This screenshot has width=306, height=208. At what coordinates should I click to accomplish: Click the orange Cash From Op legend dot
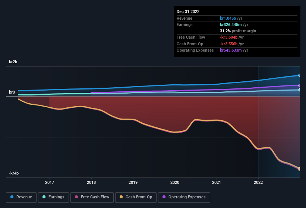tap(121, 197)
